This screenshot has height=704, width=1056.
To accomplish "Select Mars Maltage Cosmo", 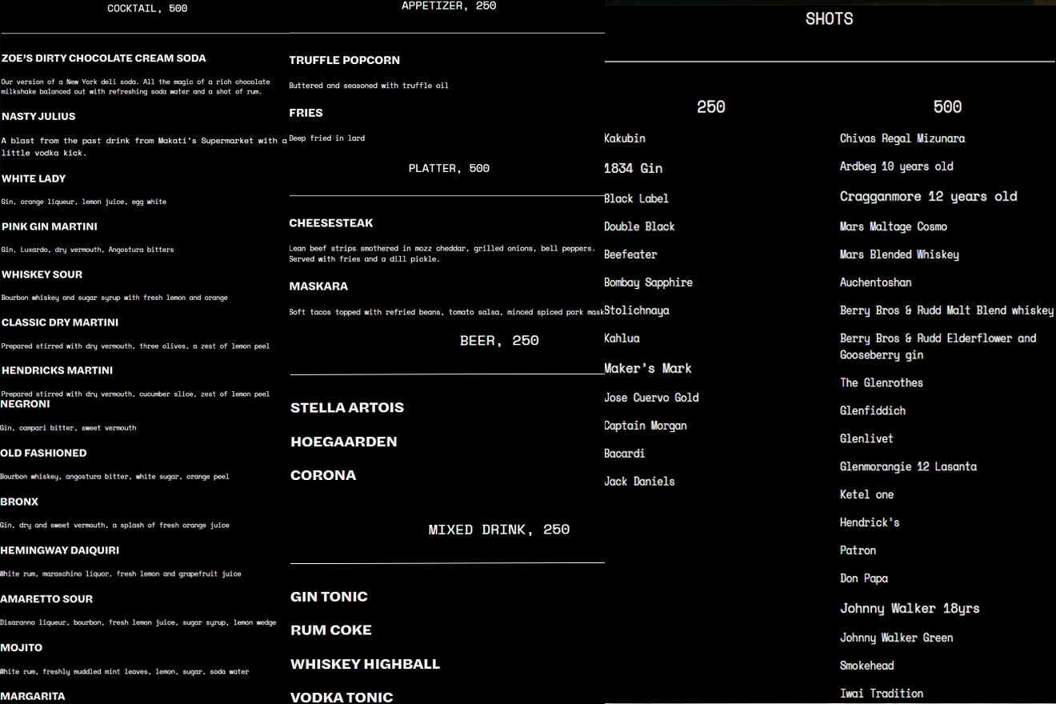I will coord(894,226).
